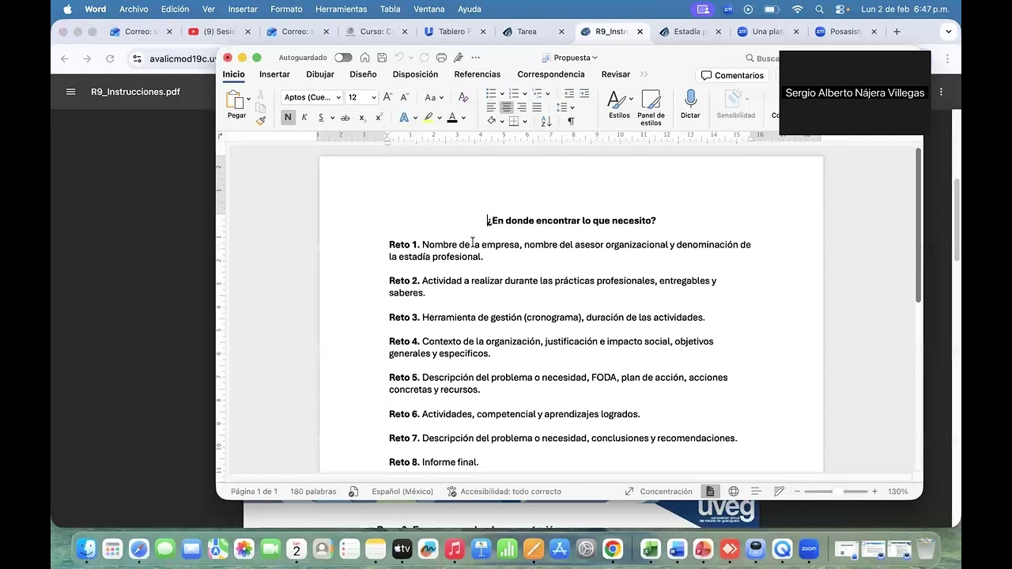Click the Undo arrow icon
Image resolution: width=1012 pixels, height=569 pixels.
click(x=399, y=58)
